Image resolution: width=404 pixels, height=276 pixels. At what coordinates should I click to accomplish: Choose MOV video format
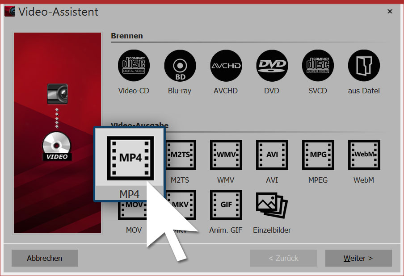pyautogui.click(x=133, y=214)
